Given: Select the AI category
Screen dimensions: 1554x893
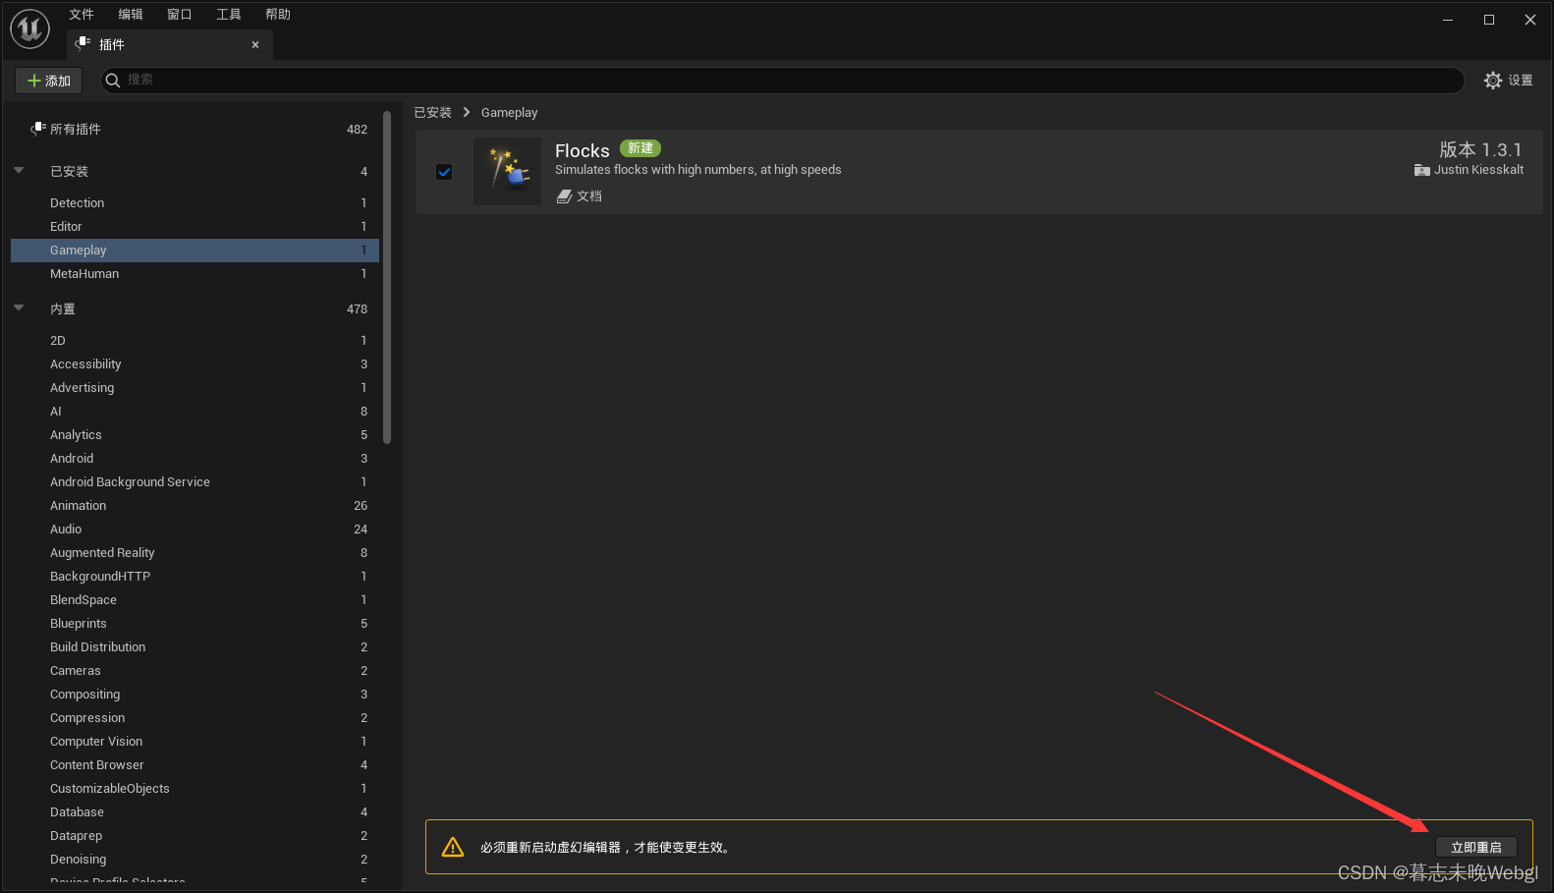Looking at the screenshot, I should pyautogui.click(x=194, y=412).
